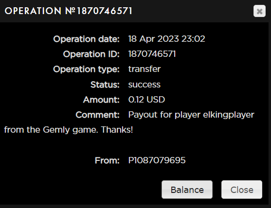Close the dialog with the X icon
This screenshot has width=271, height=208.
pyautogui.click(x=259, y=11)
